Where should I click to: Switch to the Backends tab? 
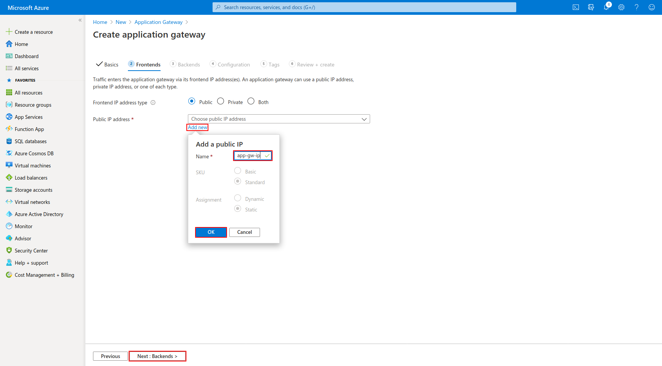(x=185, y=65)
